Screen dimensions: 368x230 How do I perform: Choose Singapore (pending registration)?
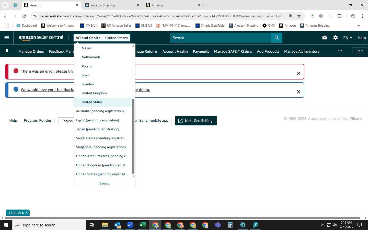click(101, 147)
